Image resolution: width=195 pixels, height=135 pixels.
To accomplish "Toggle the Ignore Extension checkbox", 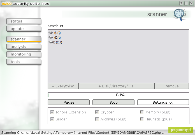I will click(52, 112).
